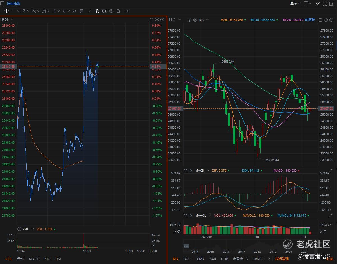
Task: Click the text annotation 'Aa' tool
Action: pos(74,11)
